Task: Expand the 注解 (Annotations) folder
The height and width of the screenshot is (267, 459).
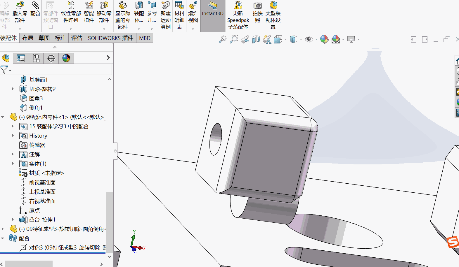Action: 13,154
